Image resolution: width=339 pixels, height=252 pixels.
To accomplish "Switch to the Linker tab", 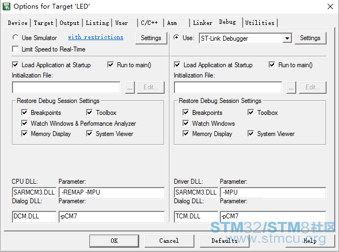I will click(203, 23).
